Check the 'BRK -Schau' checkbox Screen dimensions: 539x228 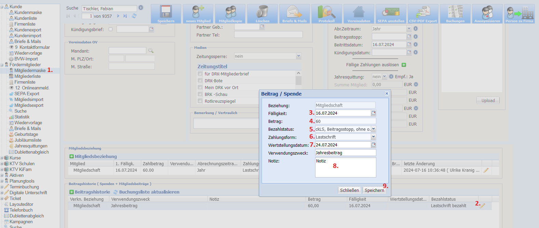pos(200,94)
